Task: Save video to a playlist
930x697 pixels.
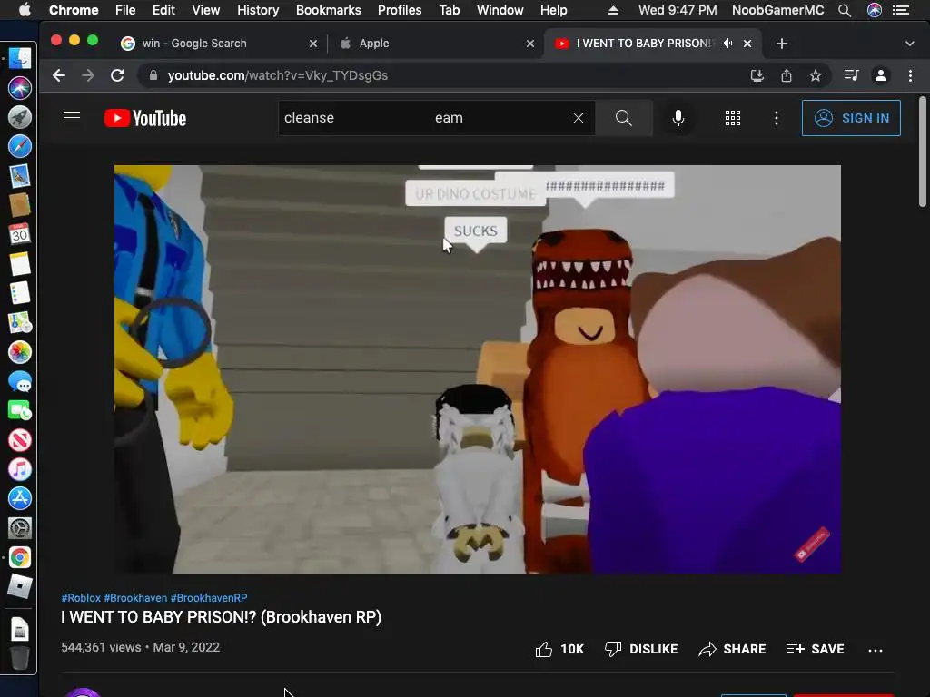Action: click(816, 649)
